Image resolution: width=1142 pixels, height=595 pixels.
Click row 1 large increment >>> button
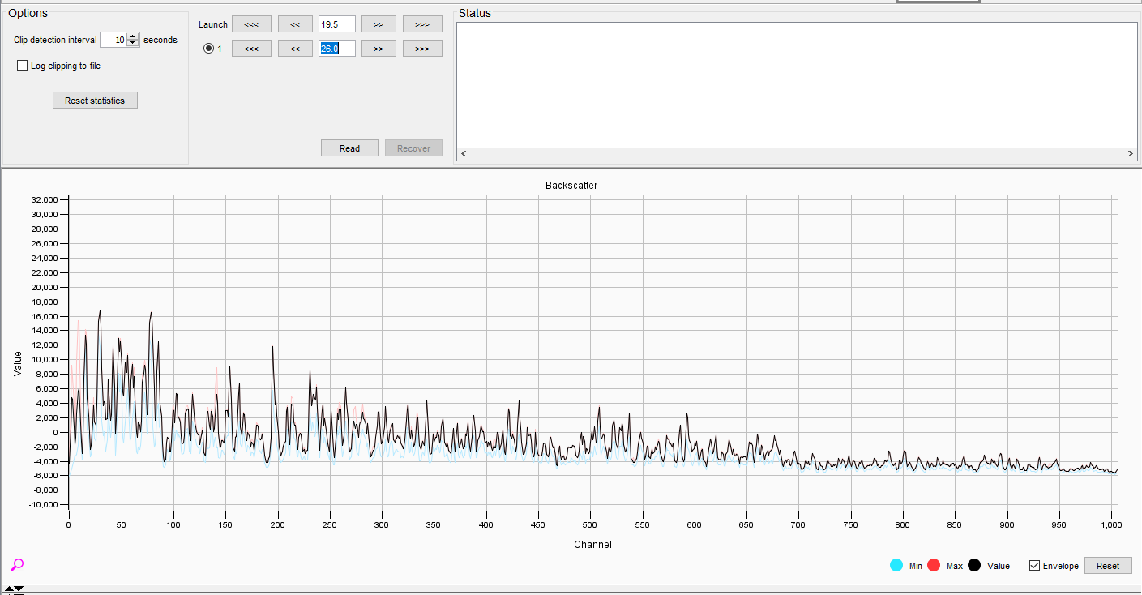point(422,49)
